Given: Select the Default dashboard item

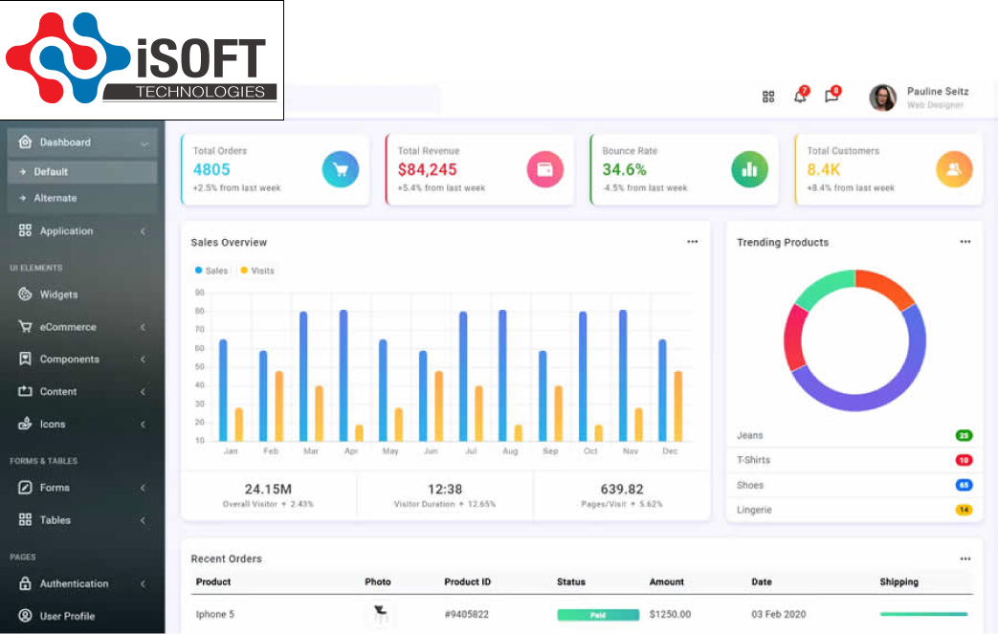Looking at the screenshot, I should tap(51, 172).
